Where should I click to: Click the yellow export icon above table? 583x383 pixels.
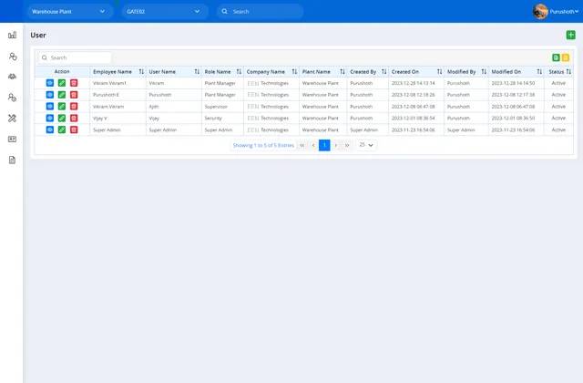[566, 57]
